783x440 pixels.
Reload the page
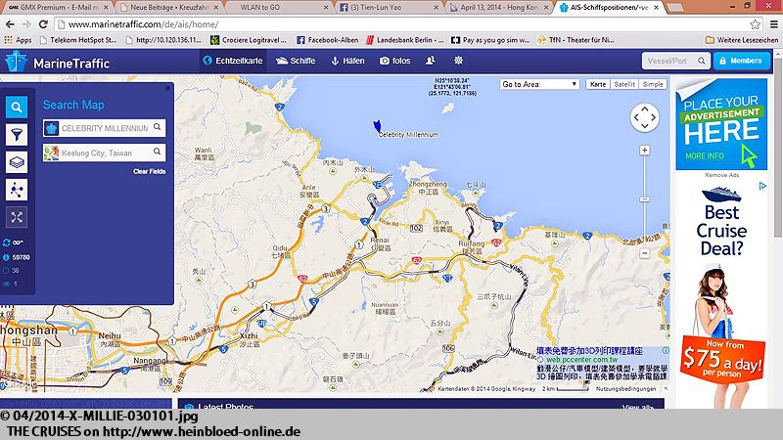tap(43, 23)
